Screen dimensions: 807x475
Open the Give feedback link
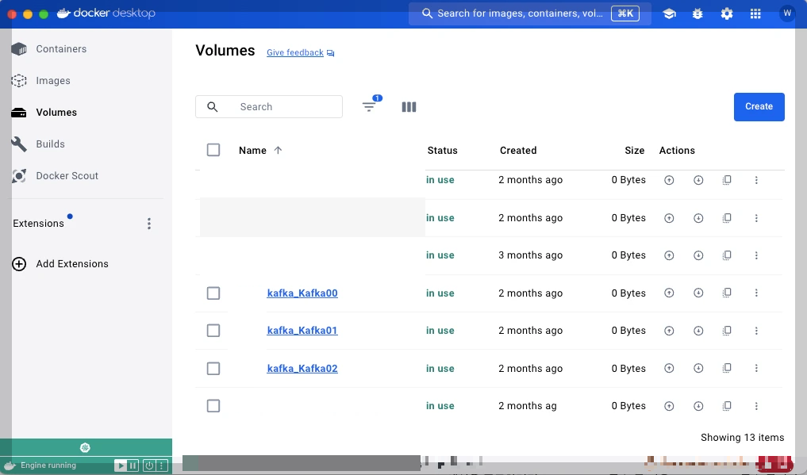pos(294,53)
